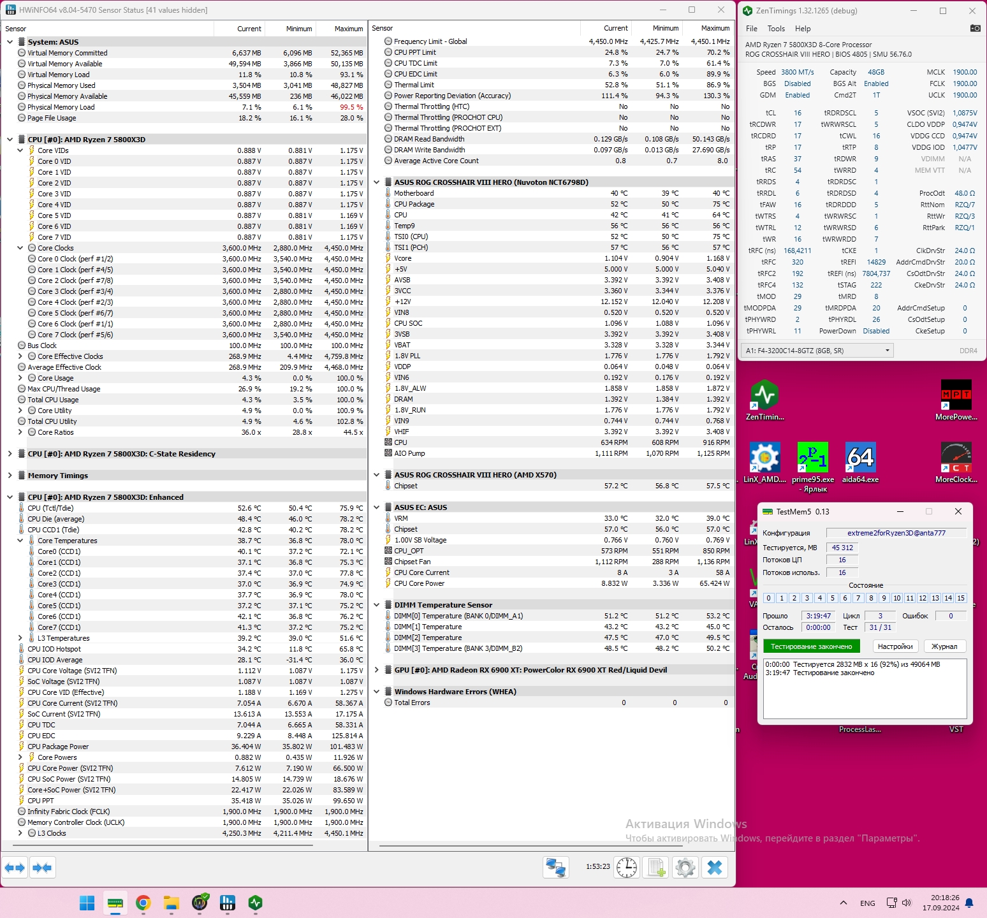The height and width of the screenshot is (918, 987).
Task: Open the ZenTimings Tools menu
Action: click(x=776, y=29)
